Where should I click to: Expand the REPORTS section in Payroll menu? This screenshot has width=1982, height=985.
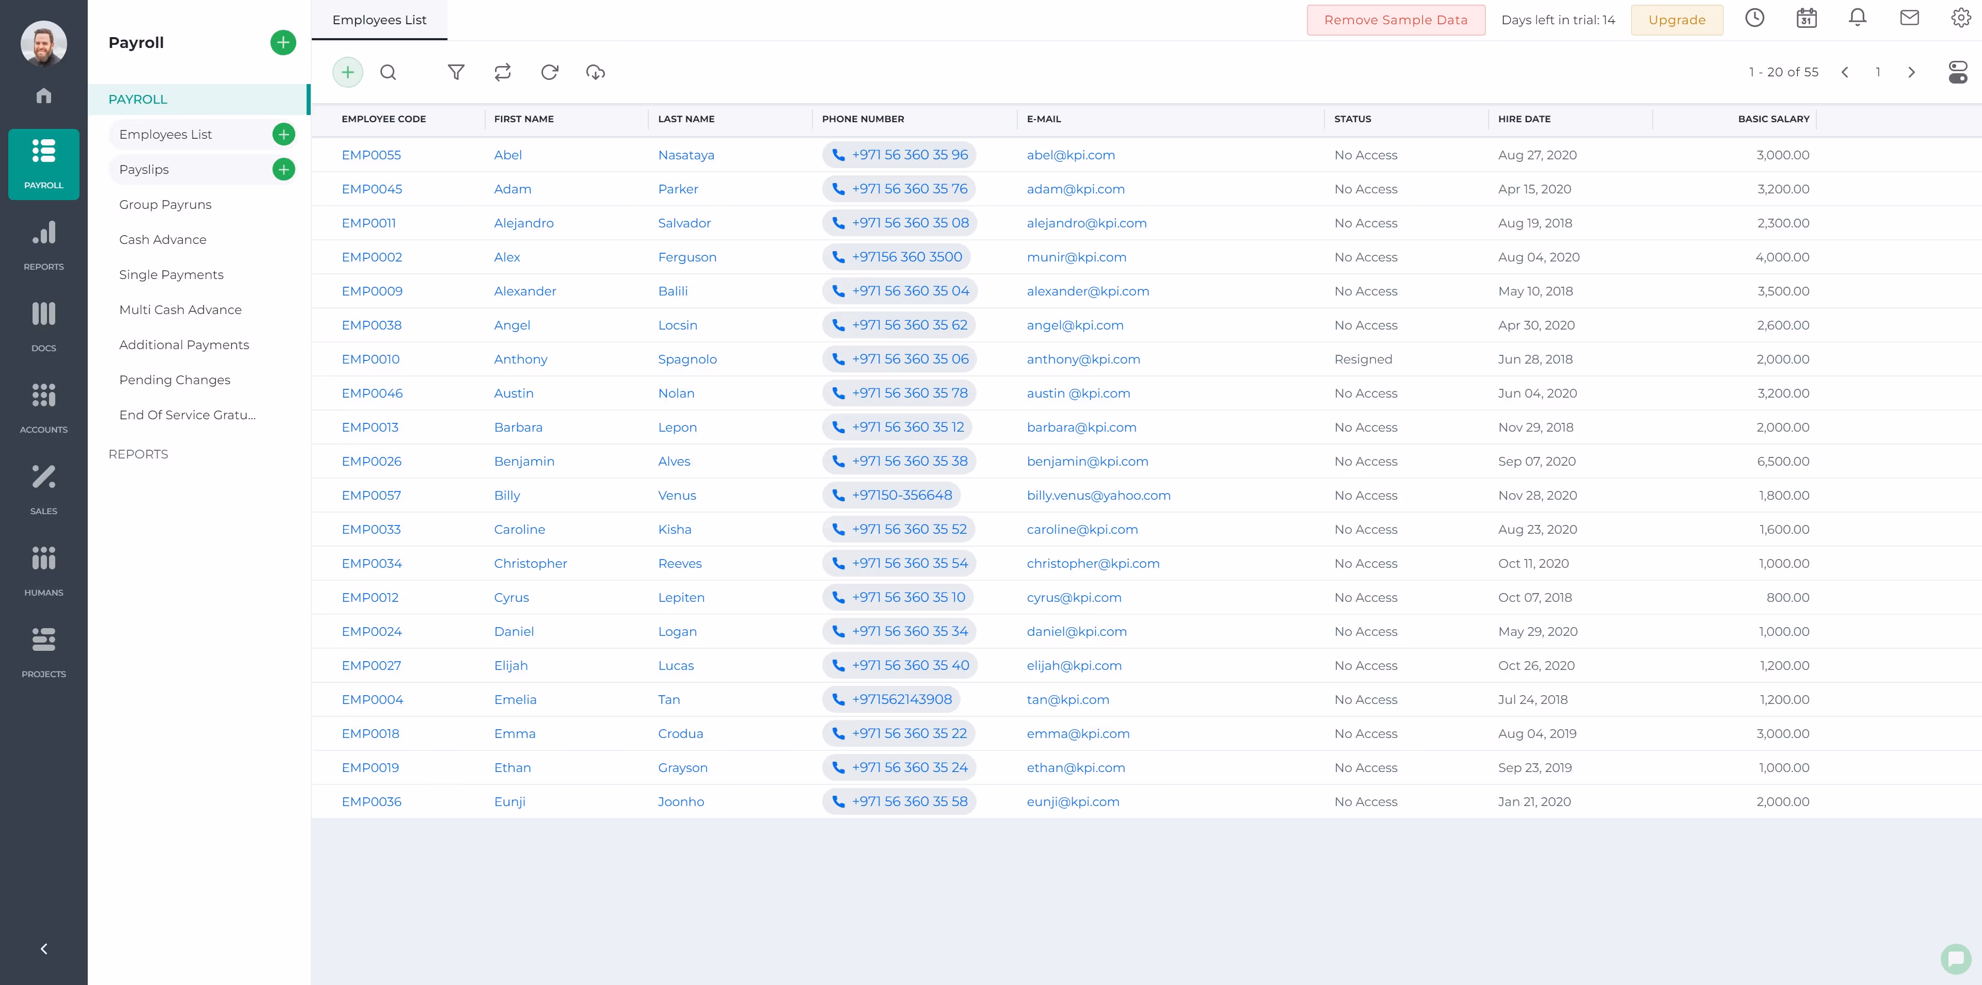tap(138, 454)
